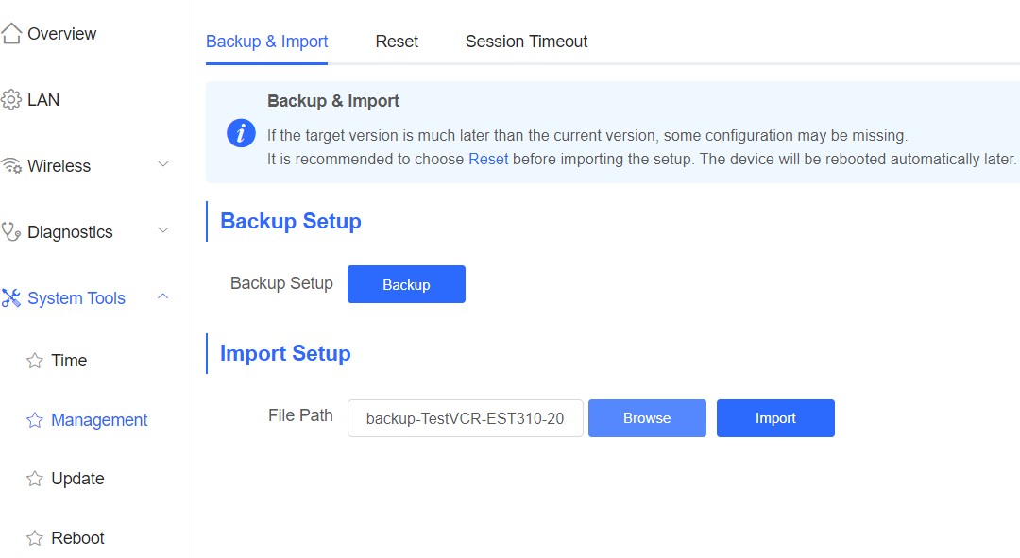Click the Overview home icon

(11, 34)
